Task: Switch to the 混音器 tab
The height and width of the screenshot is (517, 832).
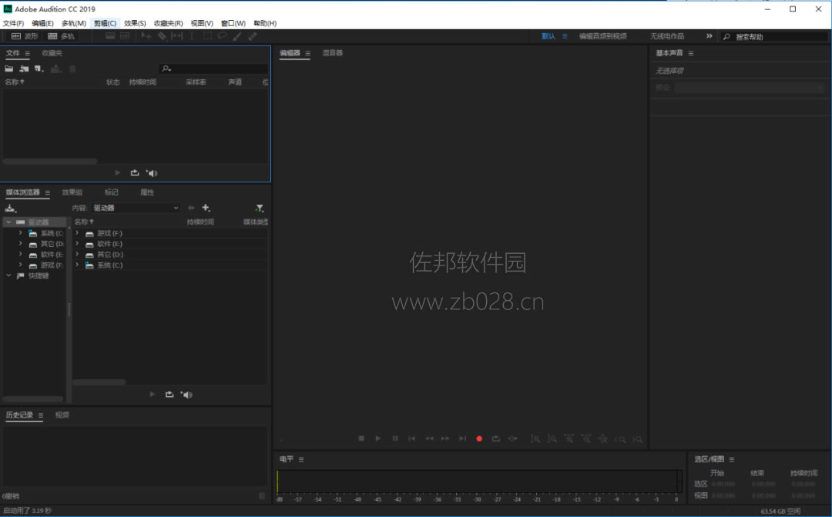Action: (333, 53)
